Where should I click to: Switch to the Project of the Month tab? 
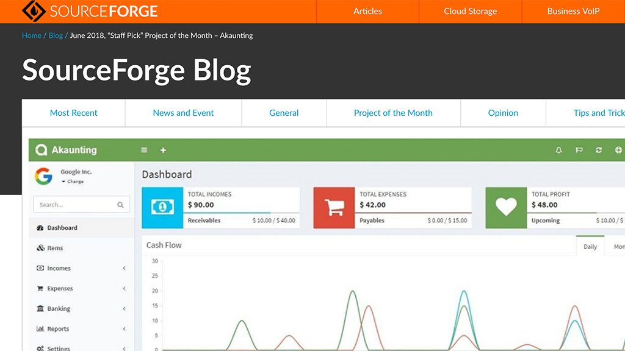coord(393,113)
